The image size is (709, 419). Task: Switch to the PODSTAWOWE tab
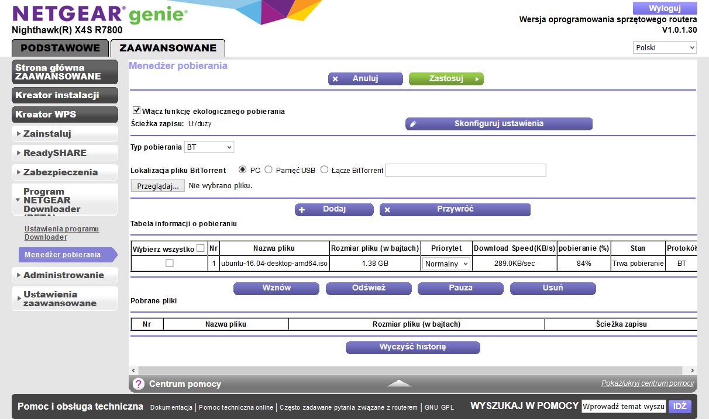click(60, 48)
